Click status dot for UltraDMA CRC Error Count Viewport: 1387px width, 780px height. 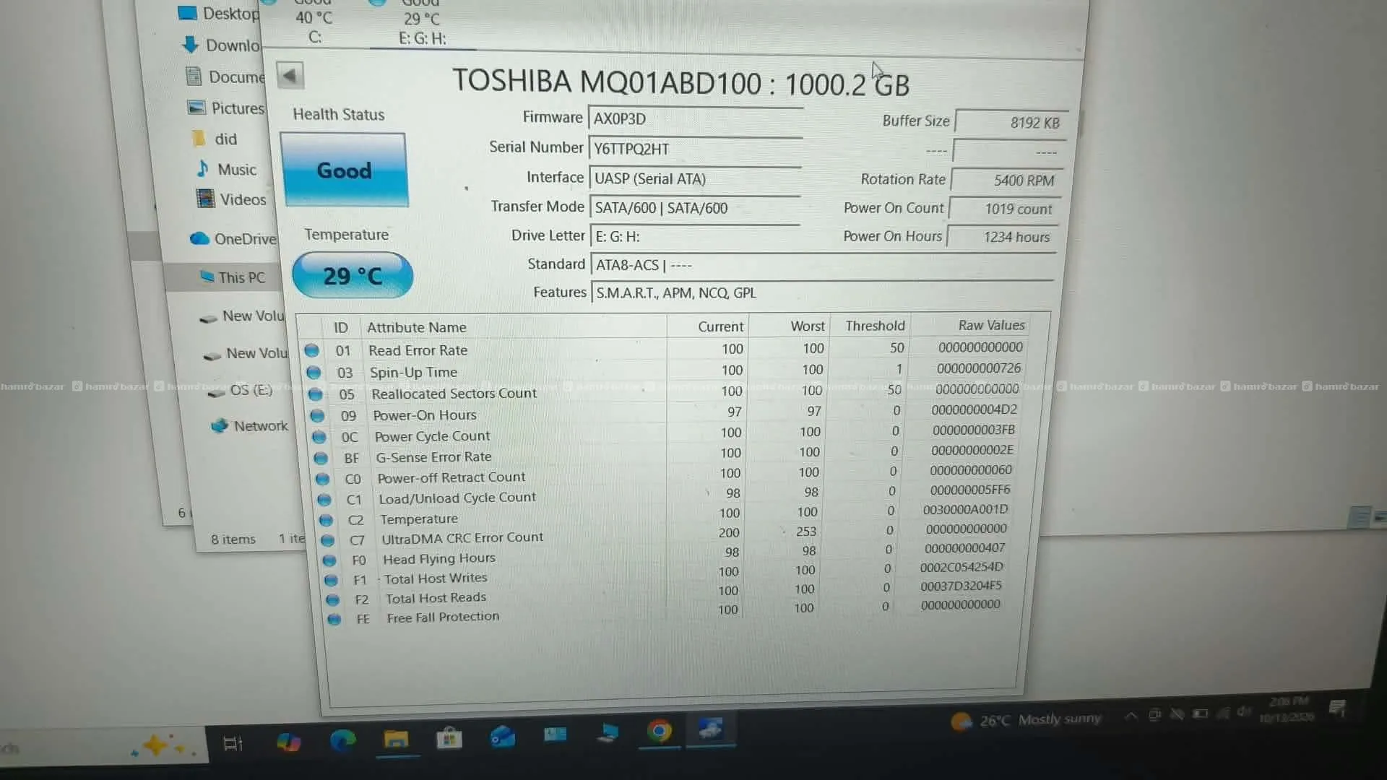pos(327,539)
